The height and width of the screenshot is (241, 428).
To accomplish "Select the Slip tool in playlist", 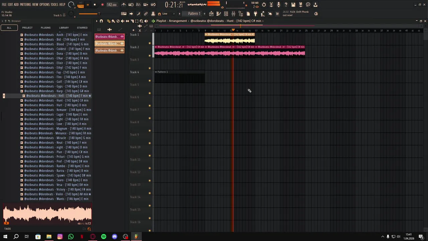I will (127, 21).
